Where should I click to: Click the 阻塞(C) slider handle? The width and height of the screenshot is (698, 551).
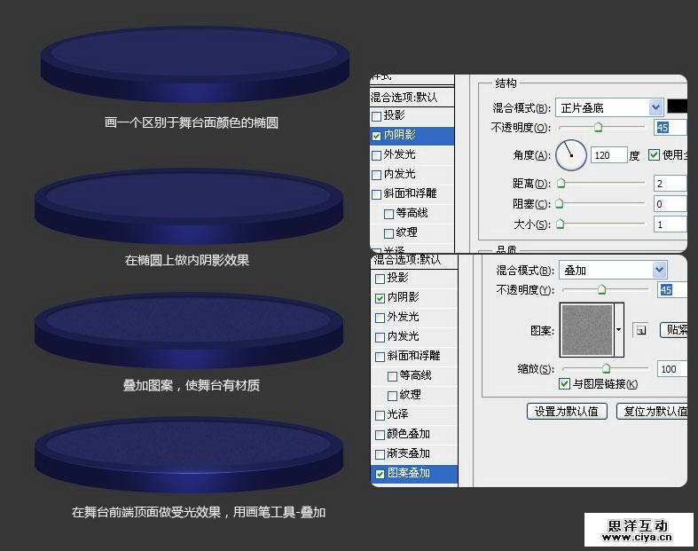[560, 203]
